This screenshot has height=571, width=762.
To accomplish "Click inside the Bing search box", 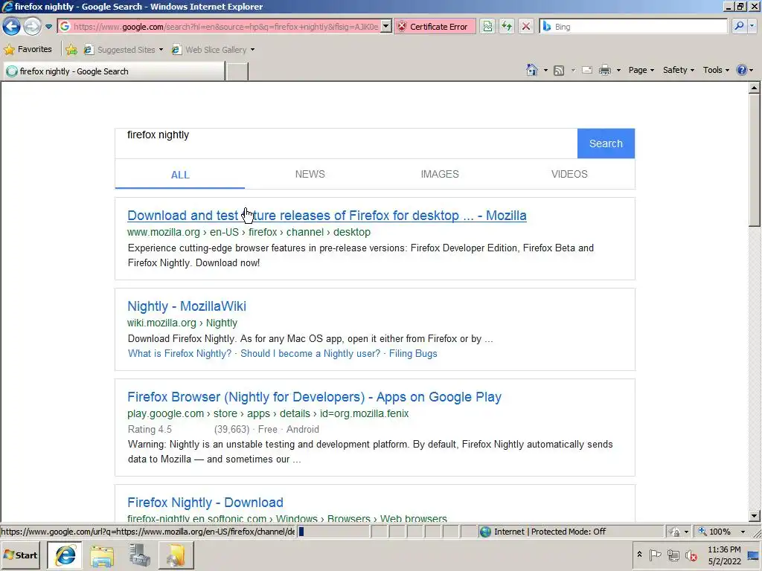I will pos(638,27).
